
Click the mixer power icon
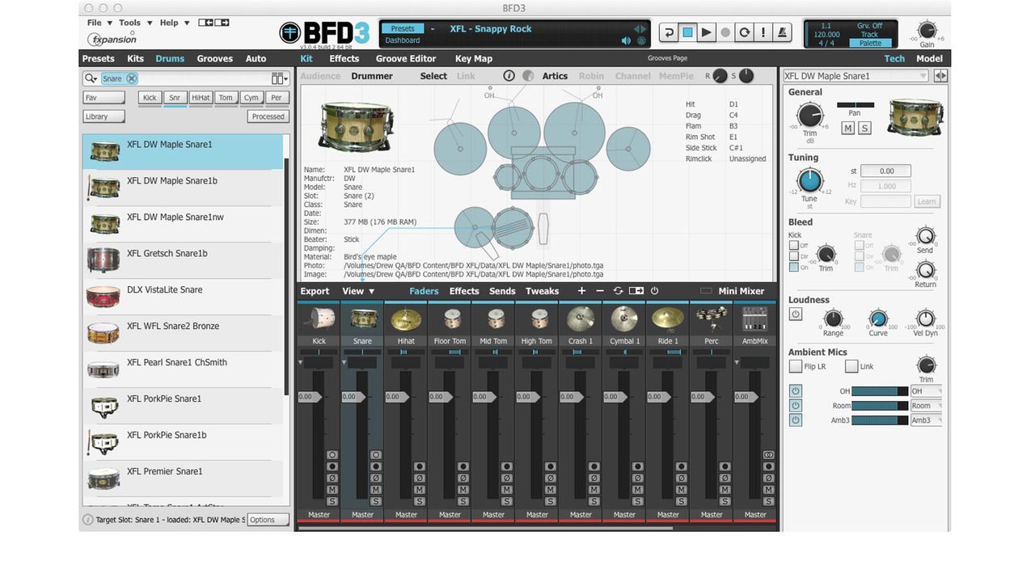[x=654, y=291]
